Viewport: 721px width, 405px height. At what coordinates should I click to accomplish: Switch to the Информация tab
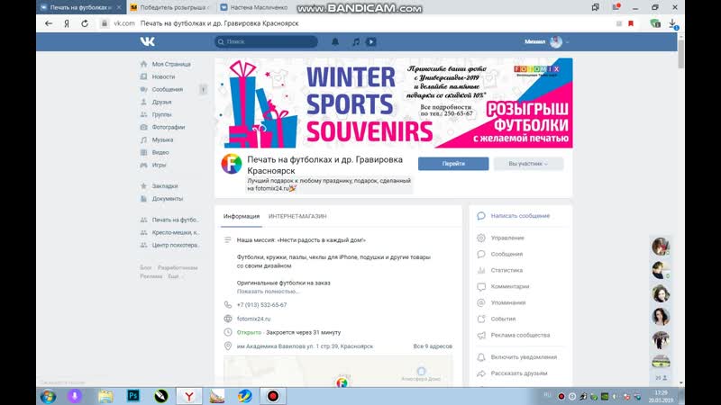(242, 216)
